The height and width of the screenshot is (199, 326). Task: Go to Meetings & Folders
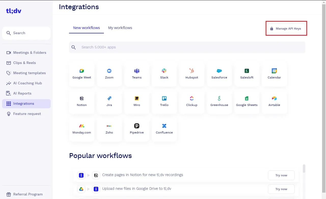click(x=26, y=52)
